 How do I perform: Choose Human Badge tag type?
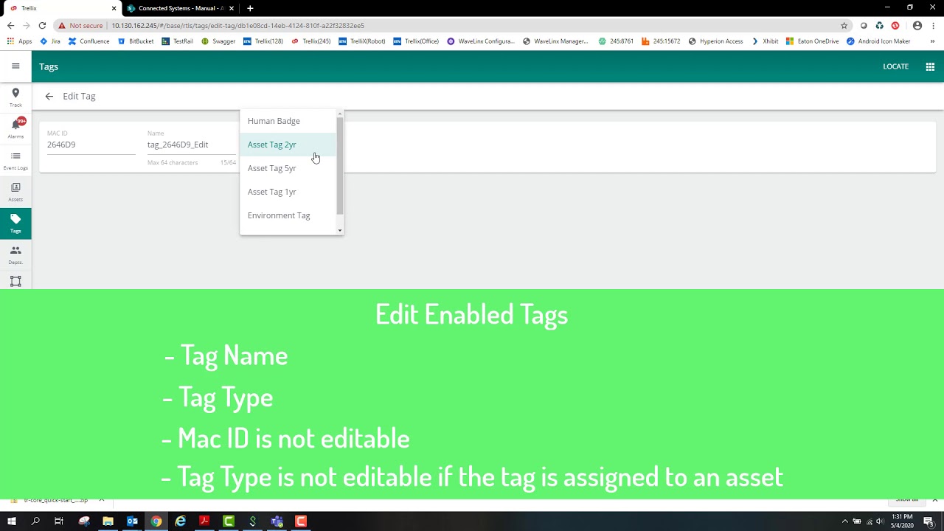click(x=288, y=121)
